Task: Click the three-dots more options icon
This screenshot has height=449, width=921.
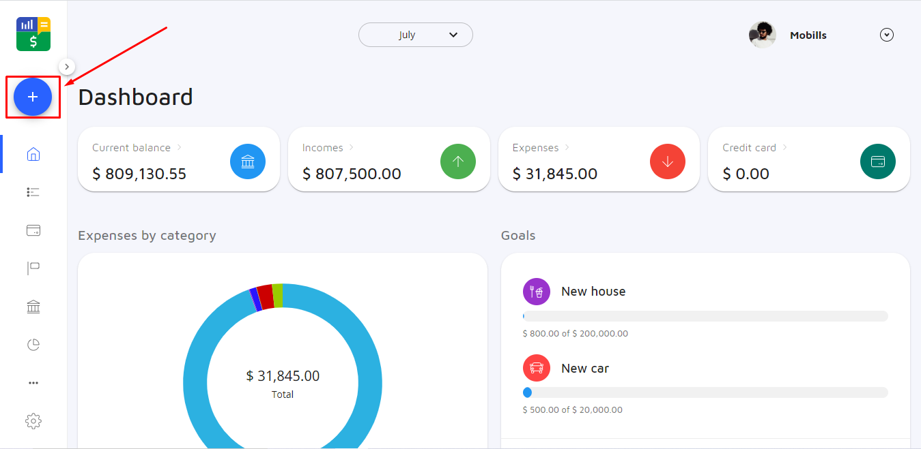Action: click(33, 383)
